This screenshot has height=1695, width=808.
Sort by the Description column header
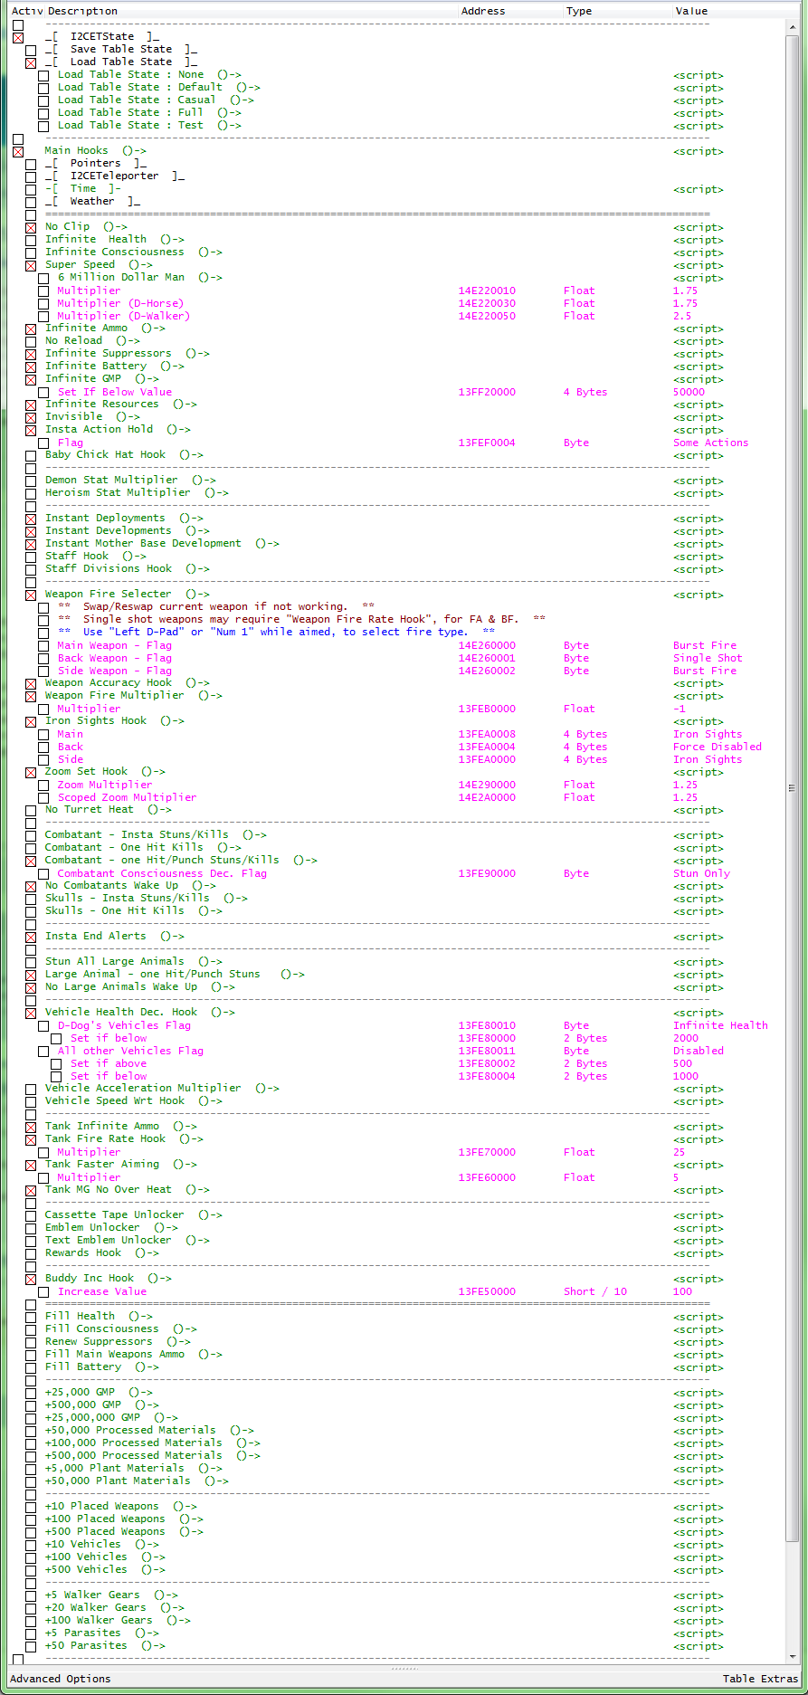252,11
